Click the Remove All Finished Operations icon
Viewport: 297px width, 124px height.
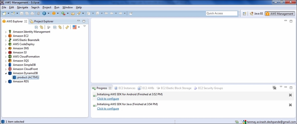pyautogui.click(x=274, y=88)
